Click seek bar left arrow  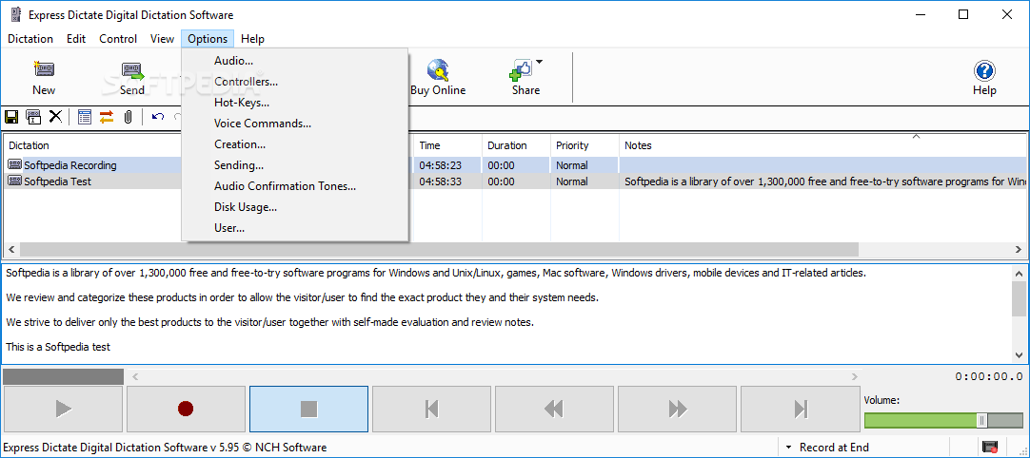135,376
